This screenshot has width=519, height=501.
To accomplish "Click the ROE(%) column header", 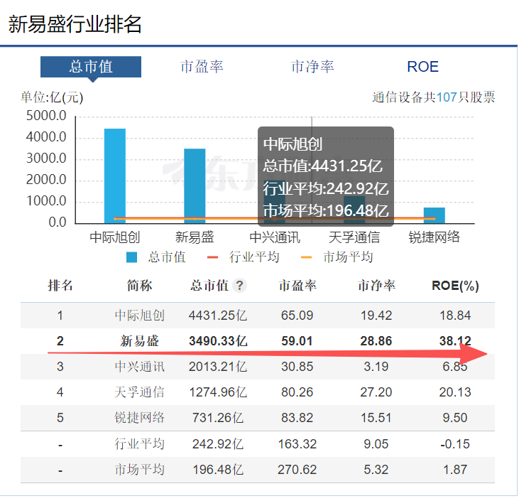I will 455,286.
